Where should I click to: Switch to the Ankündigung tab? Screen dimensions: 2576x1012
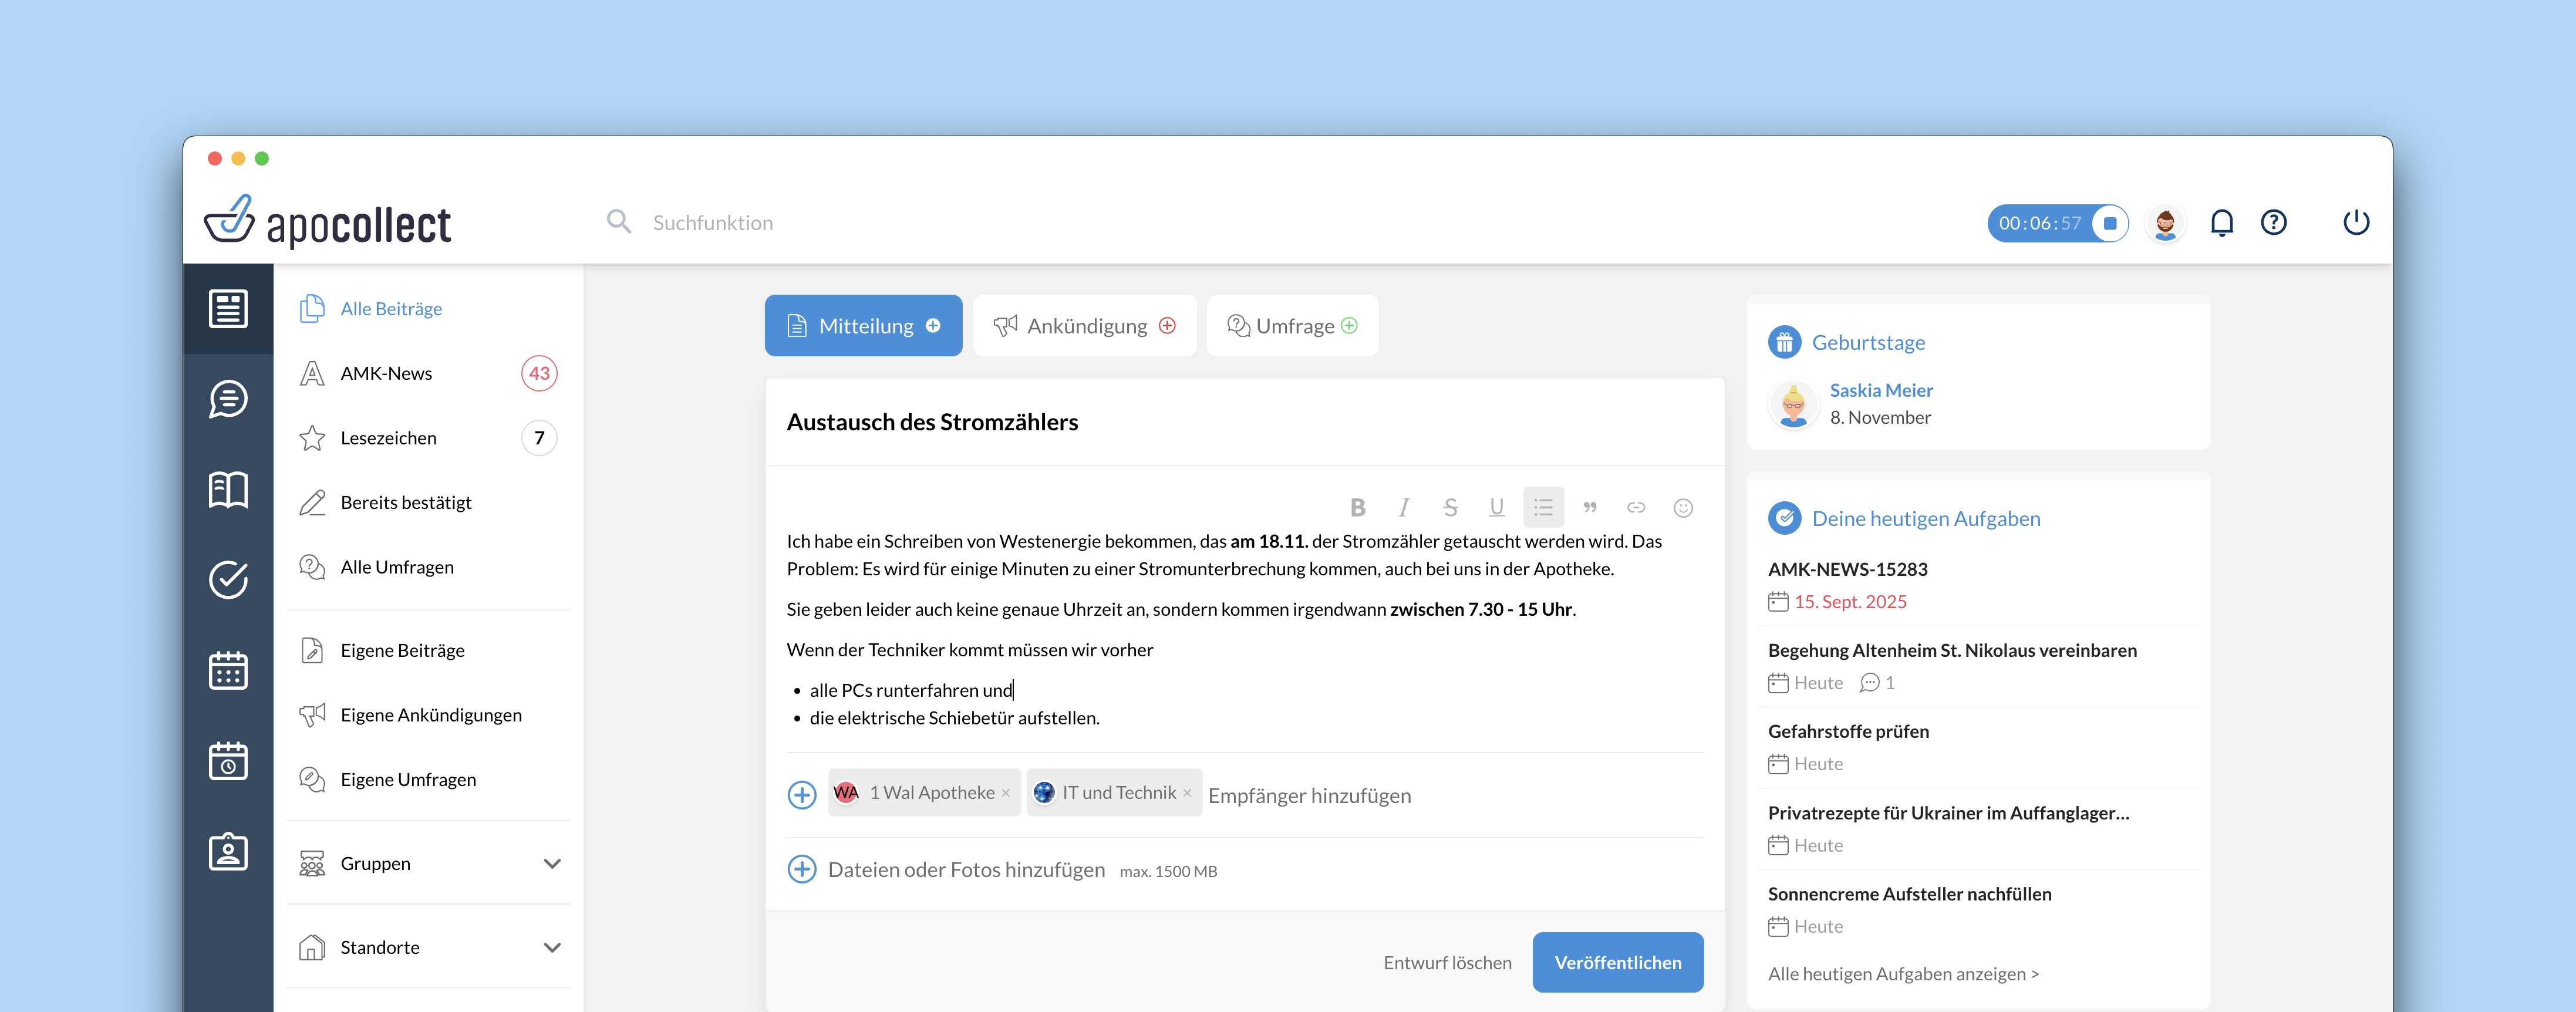click(1084, 326)
